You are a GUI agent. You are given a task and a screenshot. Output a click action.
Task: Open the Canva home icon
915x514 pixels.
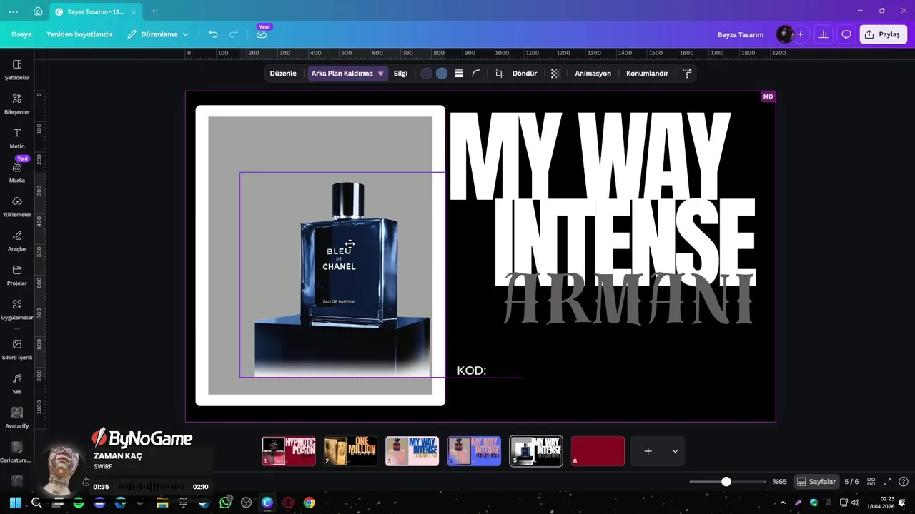(38, 11)
